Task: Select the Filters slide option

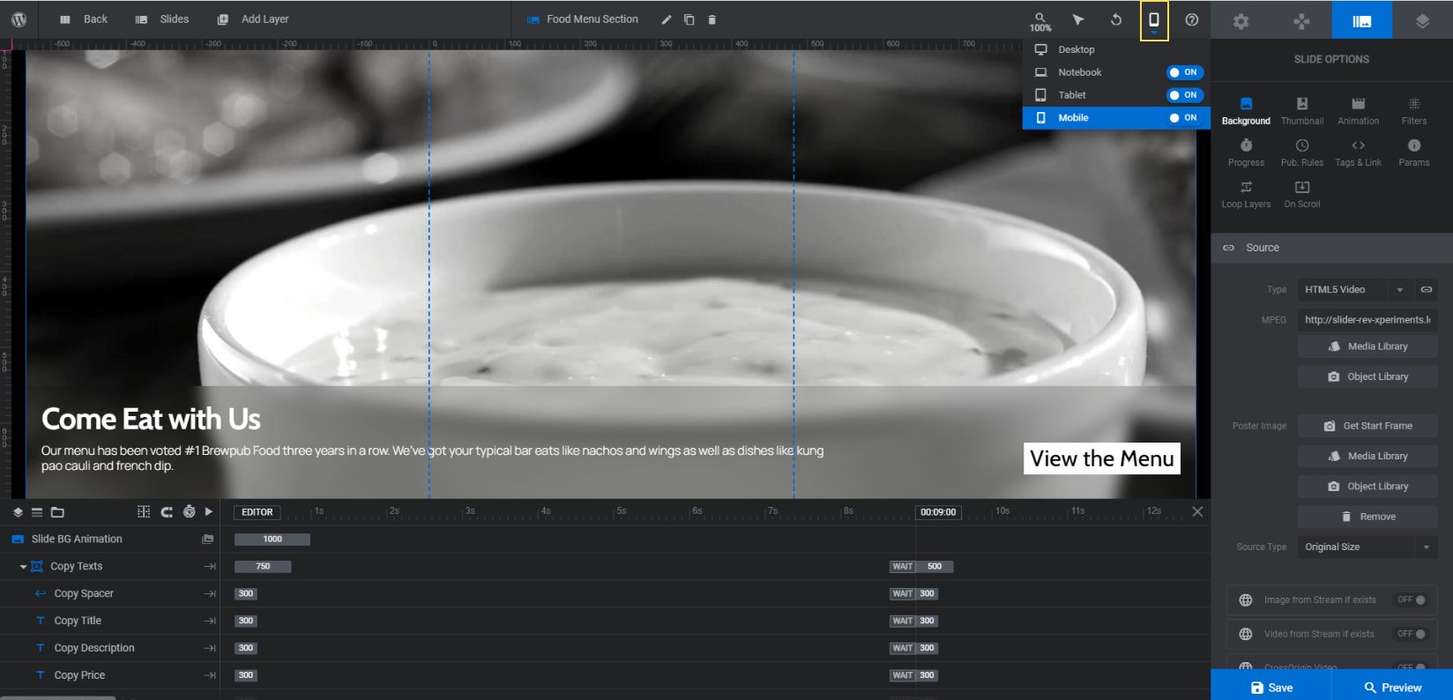Action: pyautogui.click(x=1414, y=111)
